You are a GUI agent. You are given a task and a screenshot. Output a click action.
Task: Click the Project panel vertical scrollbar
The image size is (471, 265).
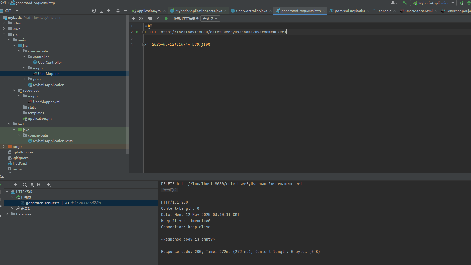pos(127,84)
